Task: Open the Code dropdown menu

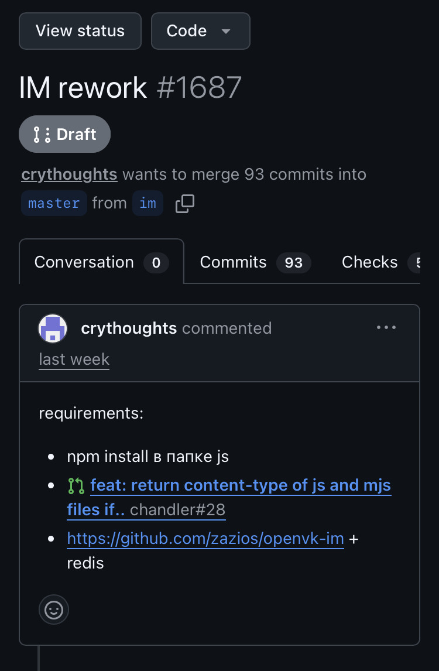Action: [201, 31]
